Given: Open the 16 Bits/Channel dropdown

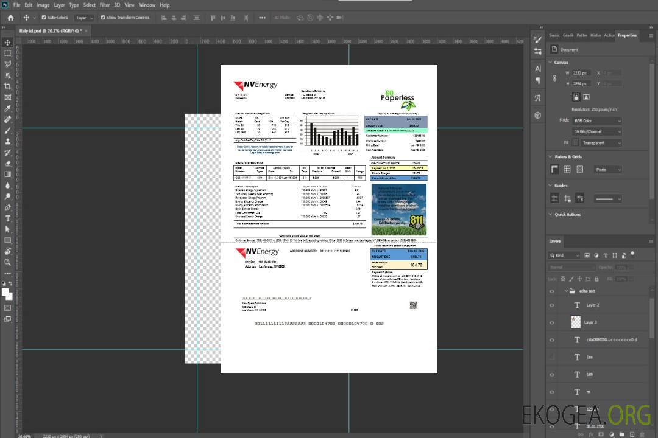Looking at the screenshot, I should coord(596,131).
